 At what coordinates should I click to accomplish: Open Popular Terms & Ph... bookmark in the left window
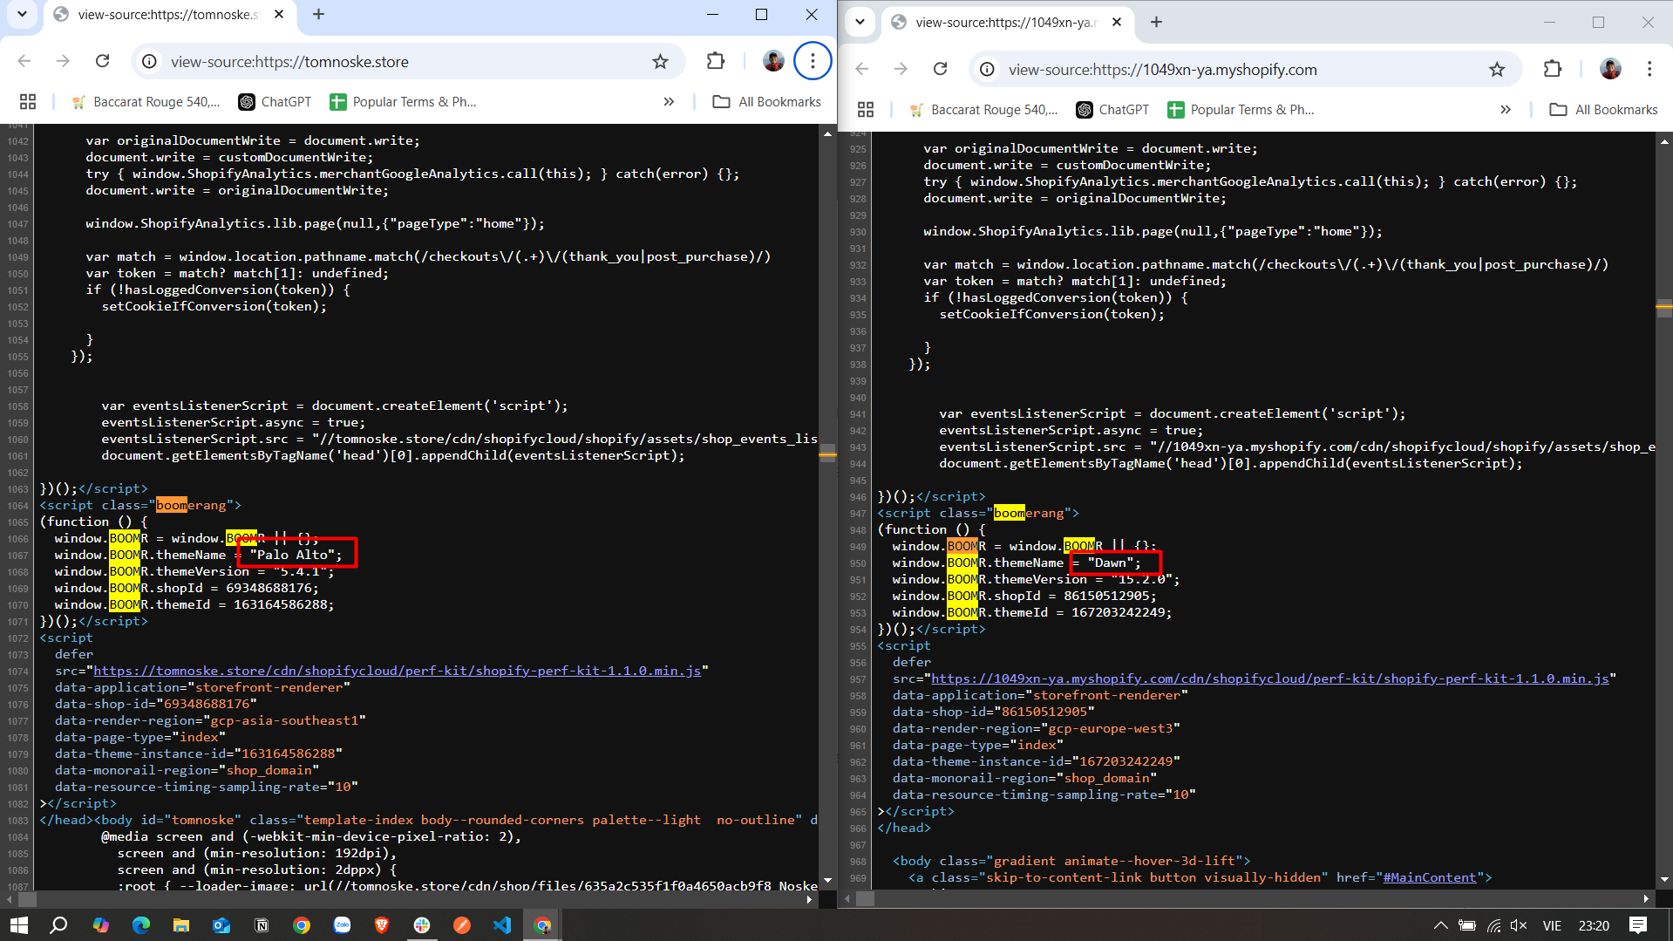[x=403, y=102]
